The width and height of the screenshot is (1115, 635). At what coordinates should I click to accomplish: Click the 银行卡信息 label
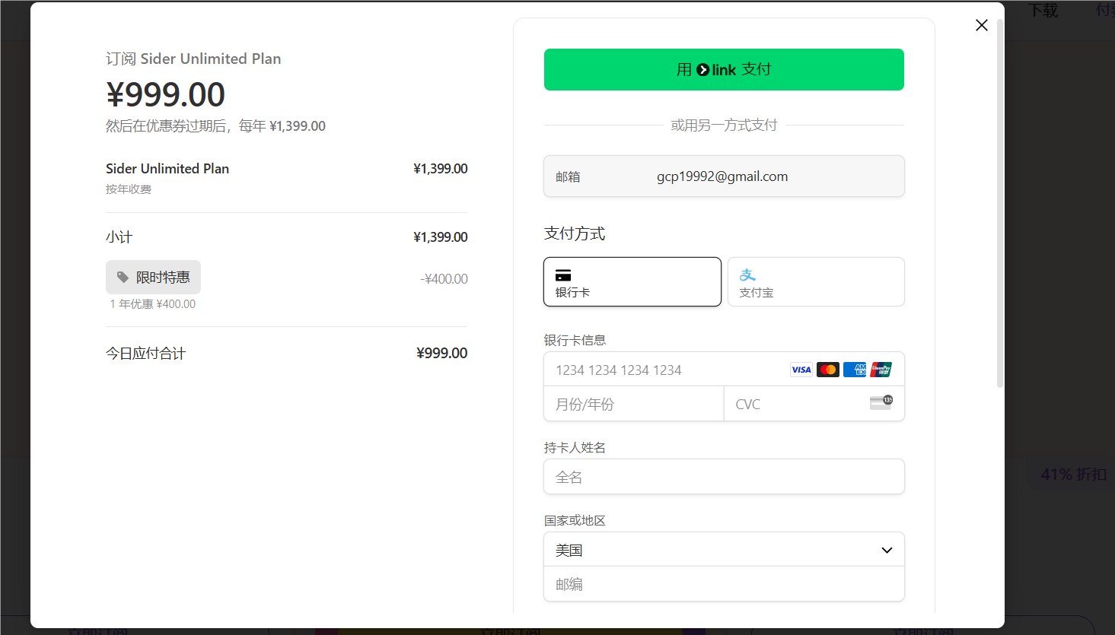point(575,340)
